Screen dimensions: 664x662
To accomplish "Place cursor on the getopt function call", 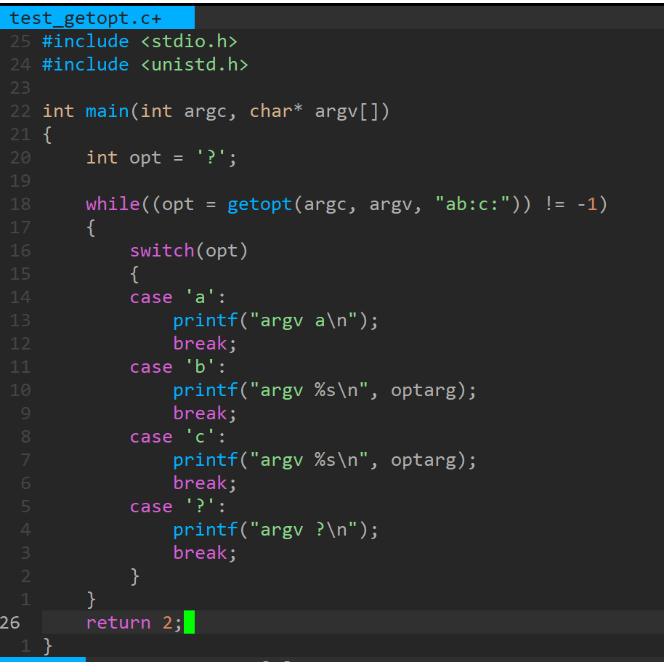I will [259, 203].
